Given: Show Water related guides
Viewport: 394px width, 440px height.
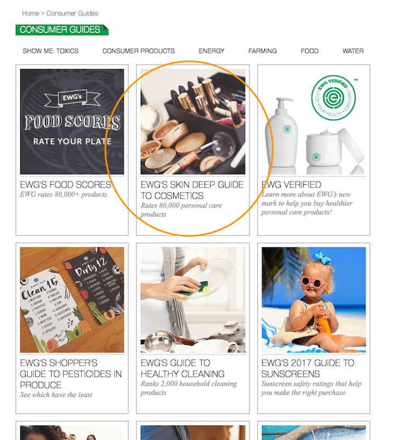Looking at the screenshot, I should tap(353, 51).
